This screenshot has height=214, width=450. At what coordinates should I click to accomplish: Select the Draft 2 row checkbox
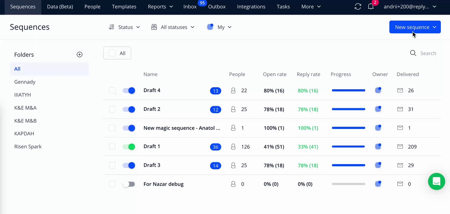tap(112, 109)
